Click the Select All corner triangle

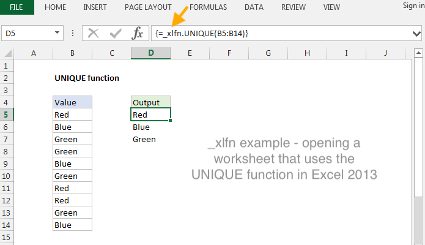(7, 53)
